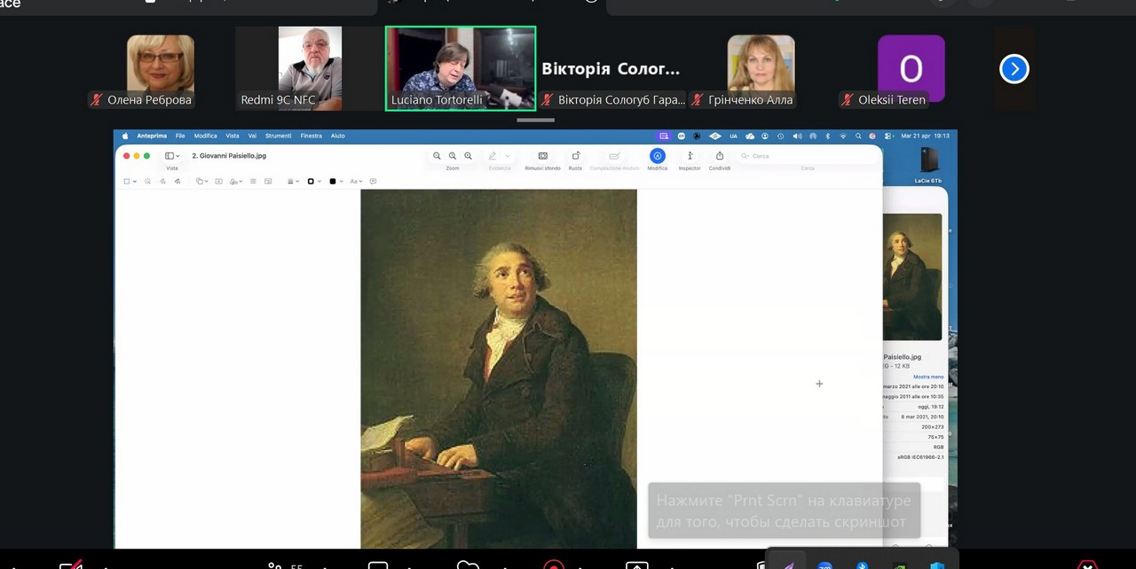
Task: Select Вікторія Сологуб participant tile
Action: (x=611, y=68)
